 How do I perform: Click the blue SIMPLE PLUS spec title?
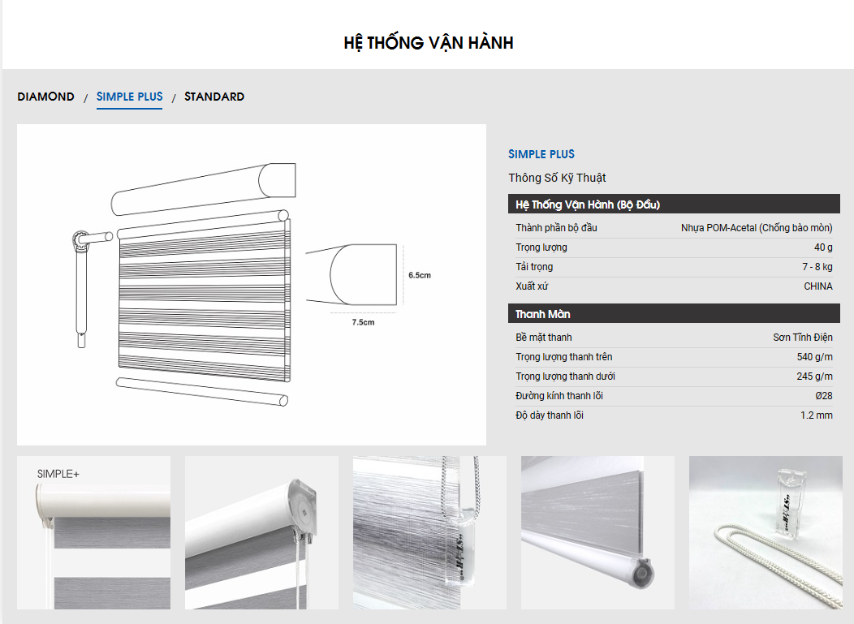pyautogui.click(x=541, y=154)
